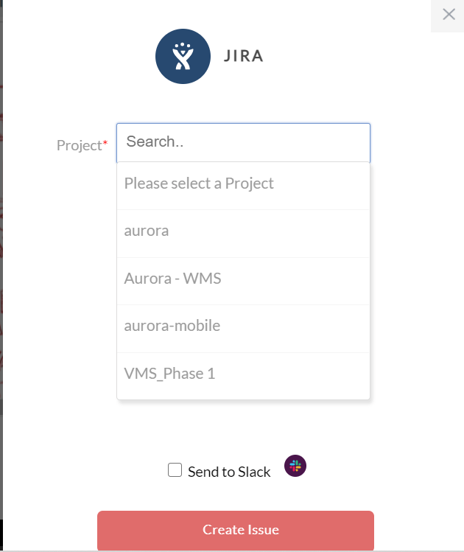
Task: Click blank area below the project list
Action: point(244,426)
